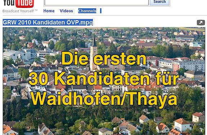Click the trailing ™ symbol after Broadcast Yourself

pyautogui.click(x=36, y=10)
